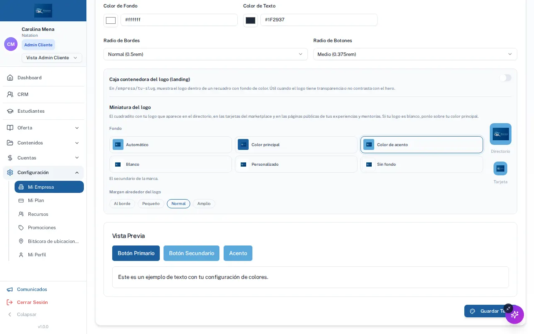Viewport: 534px width, 334px height.
Task: Open the purple AI sparkle assistant
Action: coord(514,314)
